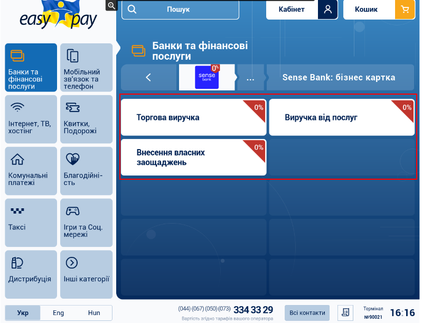Click the Sense Bank logo tile
This screenshot has width=422, height=323.
(x=207, y=77)
